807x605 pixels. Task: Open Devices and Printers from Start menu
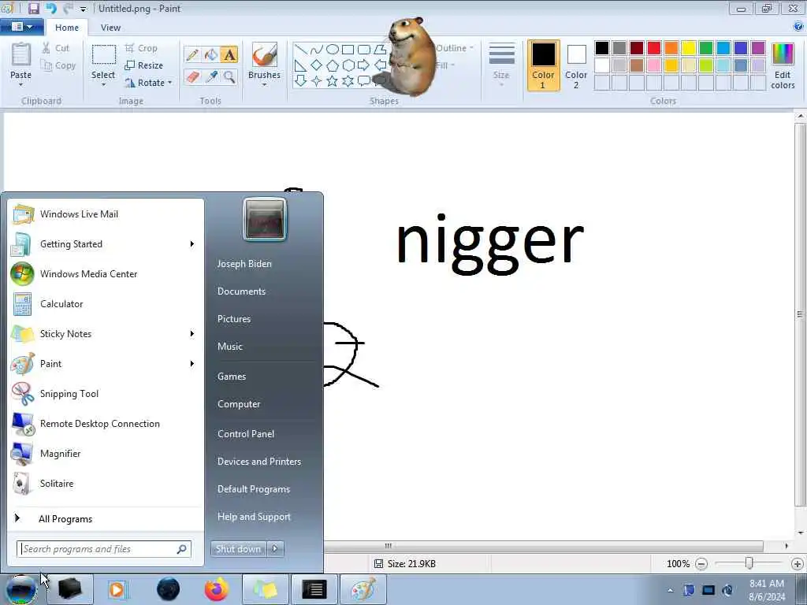point(258,462)
